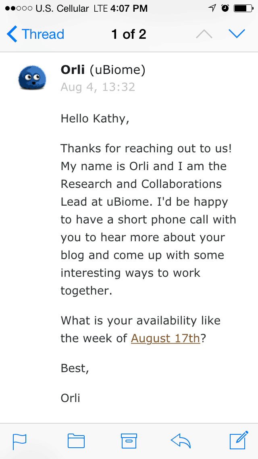Image resolution: width=258 pixels, height=459 pixels.
Task: Tap the battery indicator
Action: coord(243,8)
